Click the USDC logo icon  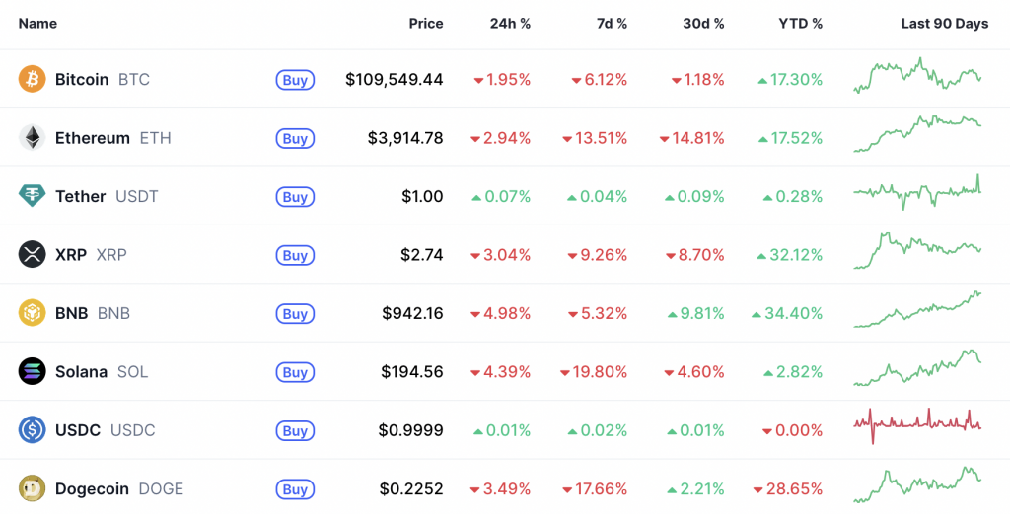[x=33, y=430]
